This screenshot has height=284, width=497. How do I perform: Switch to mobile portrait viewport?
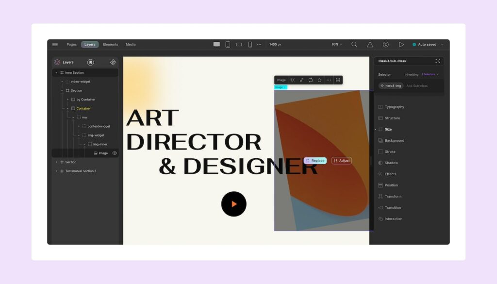point(250,44)
